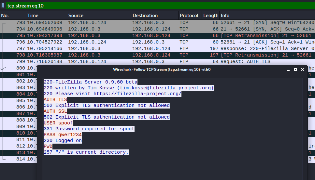The height and width of the screenshot is (180, 315).
Task: Select packet 802 in packet list
Action: pyautogui.click(x=19, y=81)
